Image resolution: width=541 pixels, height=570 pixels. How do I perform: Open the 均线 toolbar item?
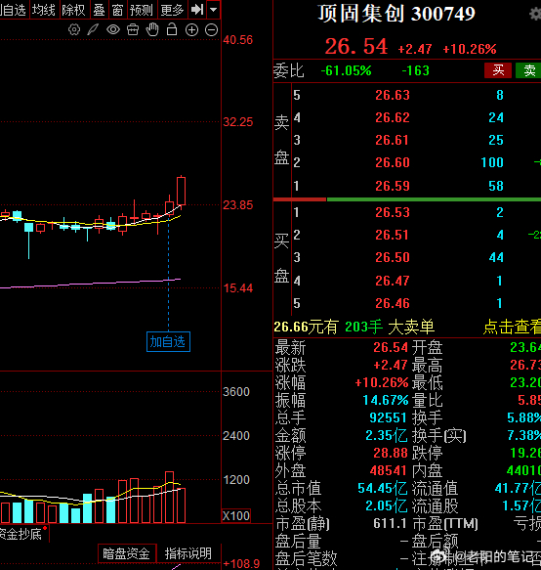click(44, 10)
